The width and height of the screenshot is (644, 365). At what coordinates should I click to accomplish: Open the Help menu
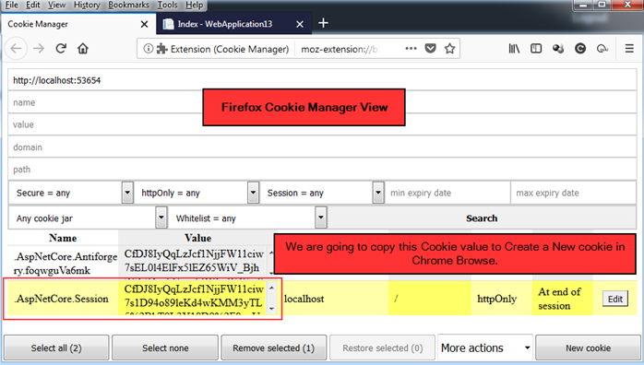pos(195,5)
